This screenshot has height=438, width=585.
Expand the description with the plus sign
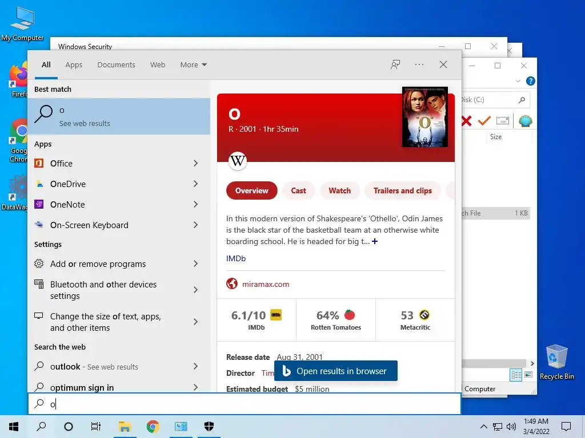375,241
